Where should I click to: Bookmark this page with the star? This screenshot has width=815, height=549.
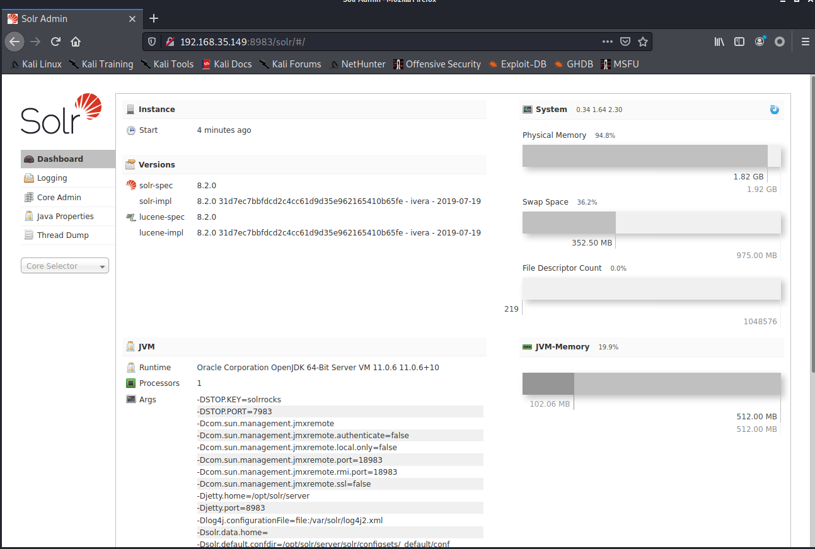click(643, 42)
